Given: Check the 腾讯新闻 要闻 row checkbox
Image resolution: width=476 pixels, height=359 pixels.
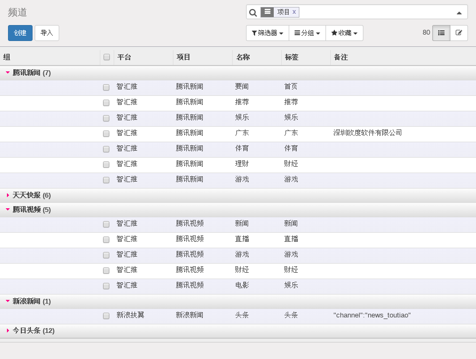Looking at the screenshot, I should (106, 87).
